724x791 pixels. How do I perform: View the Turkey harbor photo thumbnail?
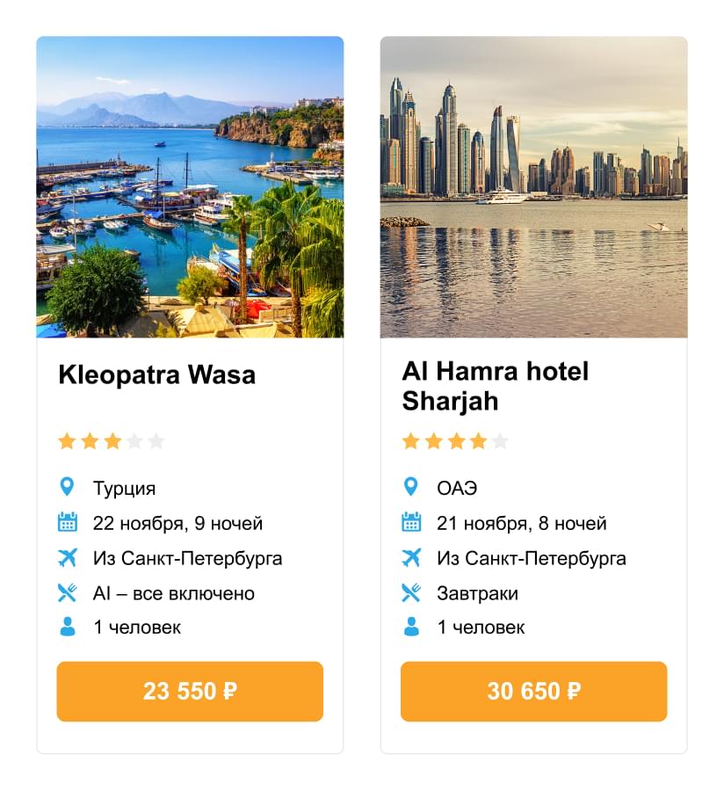pos(190,187)
